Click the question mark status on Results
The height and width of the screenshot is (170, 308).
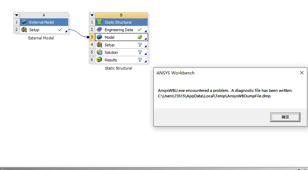click(140, 60)
